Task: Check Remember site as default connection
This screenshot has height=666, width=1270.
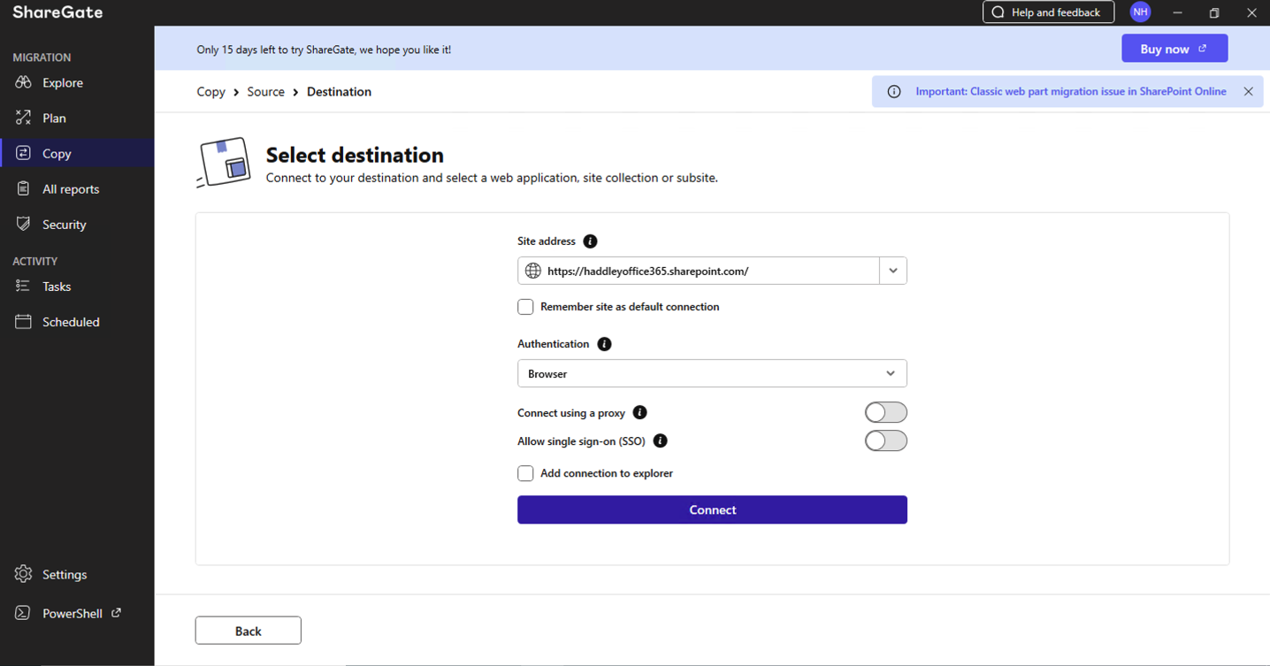Action: pos(525,307)
